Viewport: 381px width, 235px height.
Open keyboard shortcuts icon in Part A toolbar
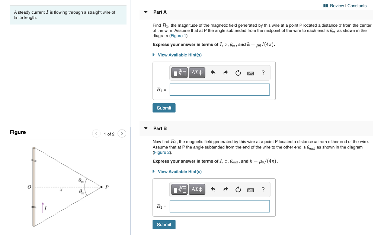[x=250, y=73]
